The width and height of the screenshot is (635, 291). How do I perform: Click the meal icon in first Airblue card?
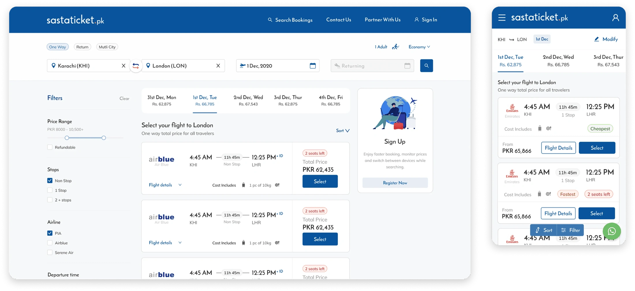coord(277,185)
